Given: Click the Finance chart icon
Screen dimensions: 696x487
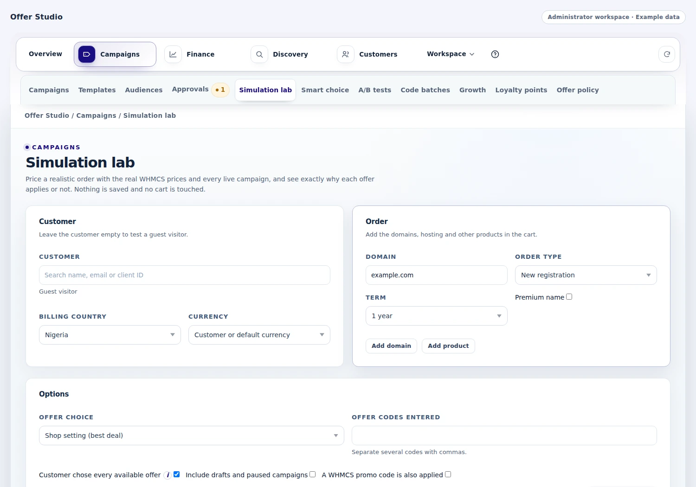Looking at the screenshot, I should [x=173, y=54].
